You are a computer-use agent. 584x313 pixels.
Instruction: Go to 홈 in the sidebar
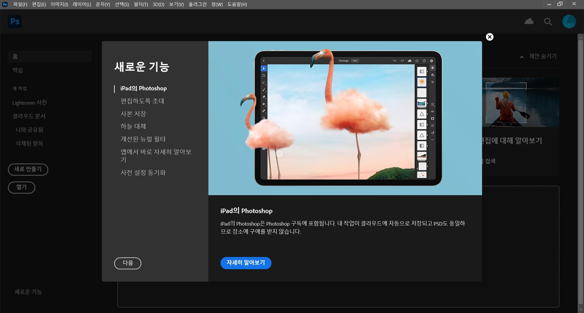tap(50, 57)
